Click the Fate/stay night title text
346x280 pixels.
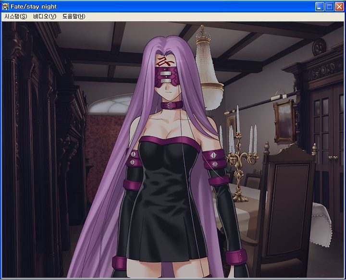(x=34, y=7)
